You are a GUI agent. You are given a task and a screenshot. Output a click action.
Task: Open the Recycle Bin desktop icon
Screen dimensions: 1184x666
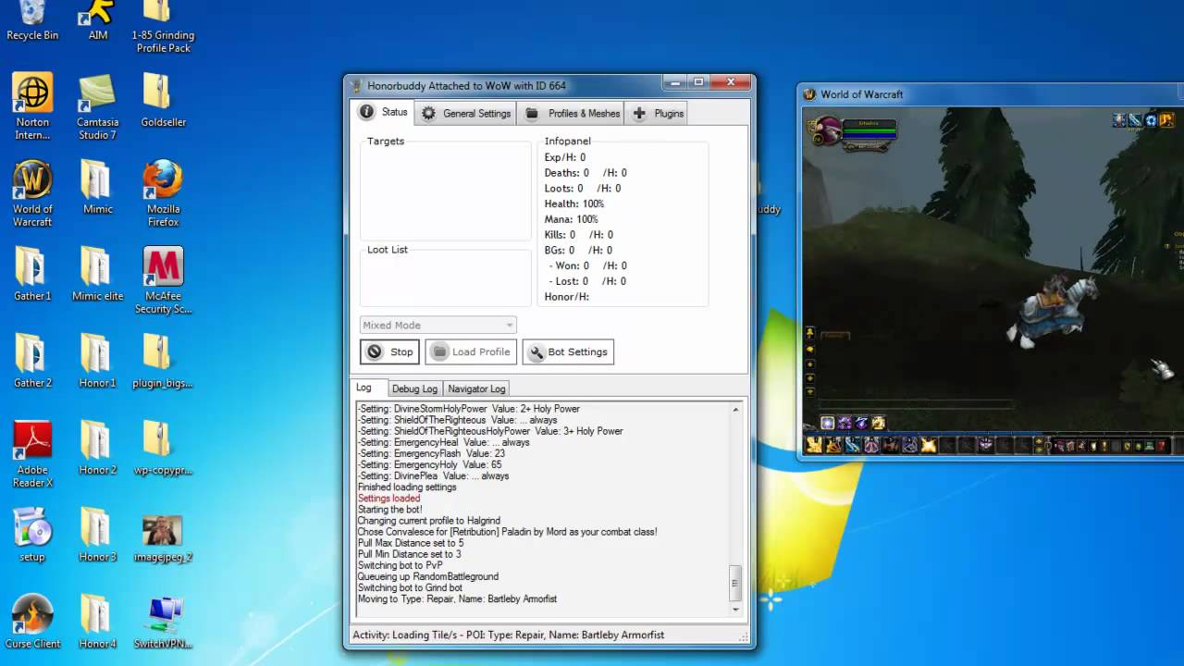coord(32,20)
